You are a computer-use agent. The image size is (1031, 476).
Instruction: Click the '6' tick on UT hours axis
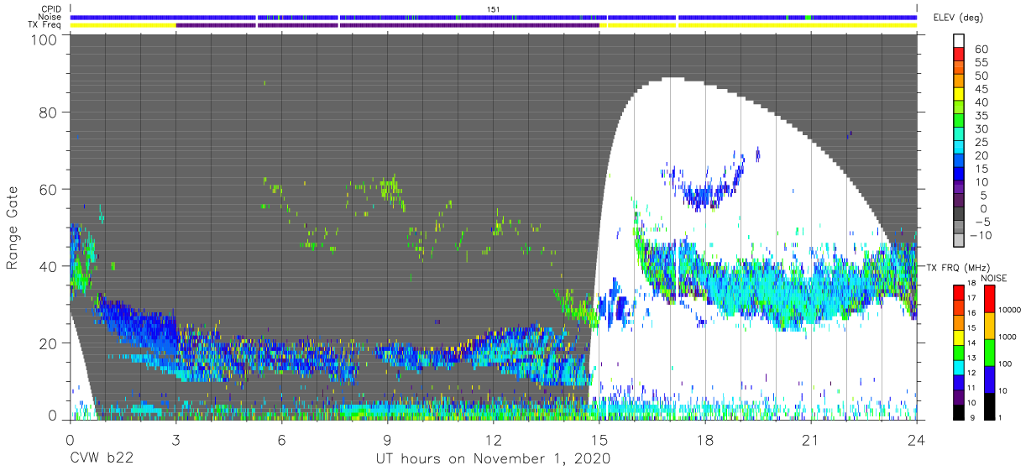[x=281, y=440]
